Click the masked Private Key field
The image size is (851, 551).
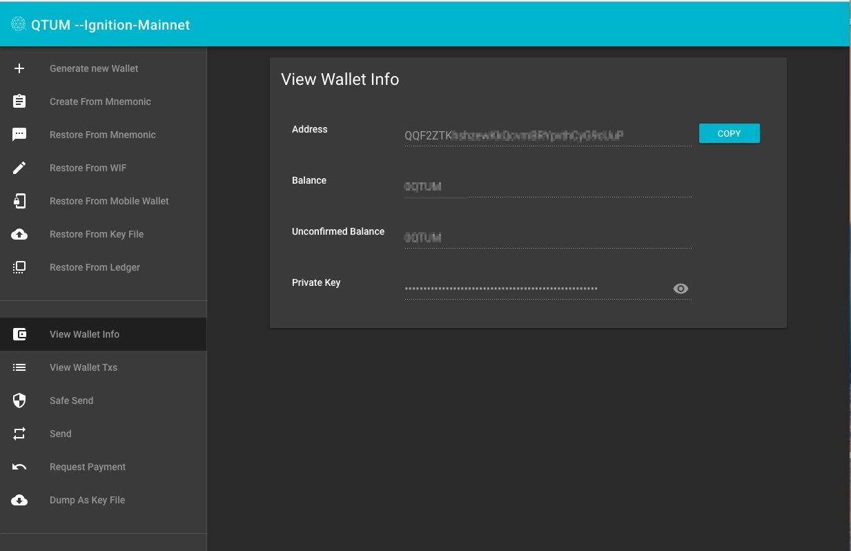point(548,289)
